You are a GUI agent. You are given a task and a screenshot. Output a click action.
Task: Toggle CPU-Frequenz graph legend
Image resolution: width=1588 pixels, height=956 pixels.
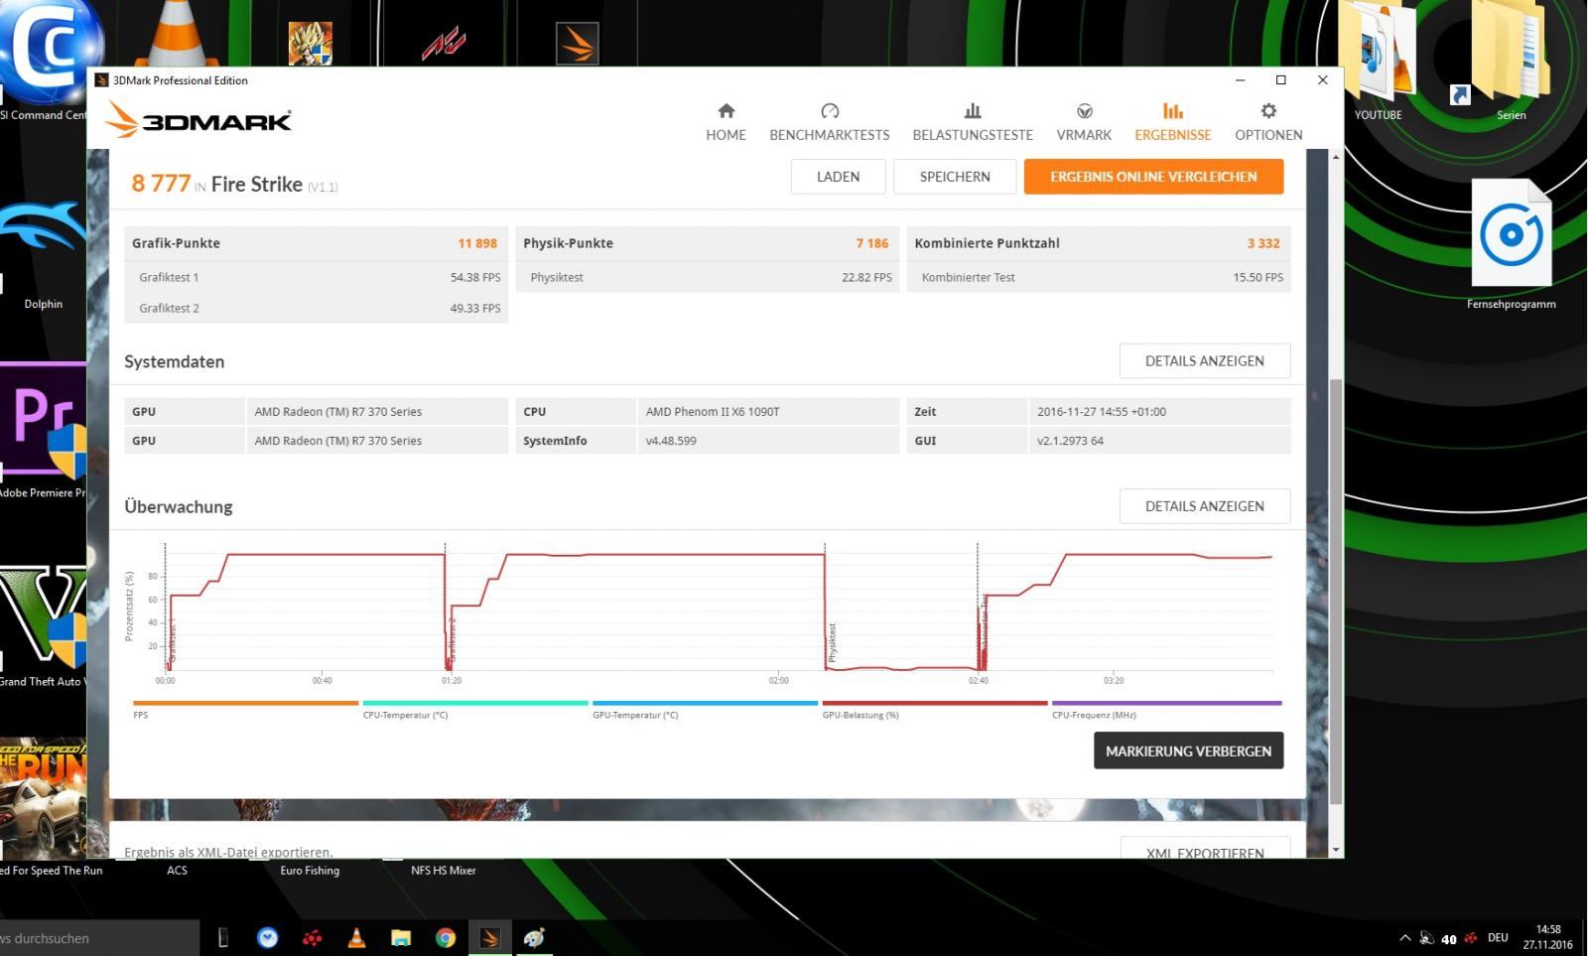(1166, 708)
